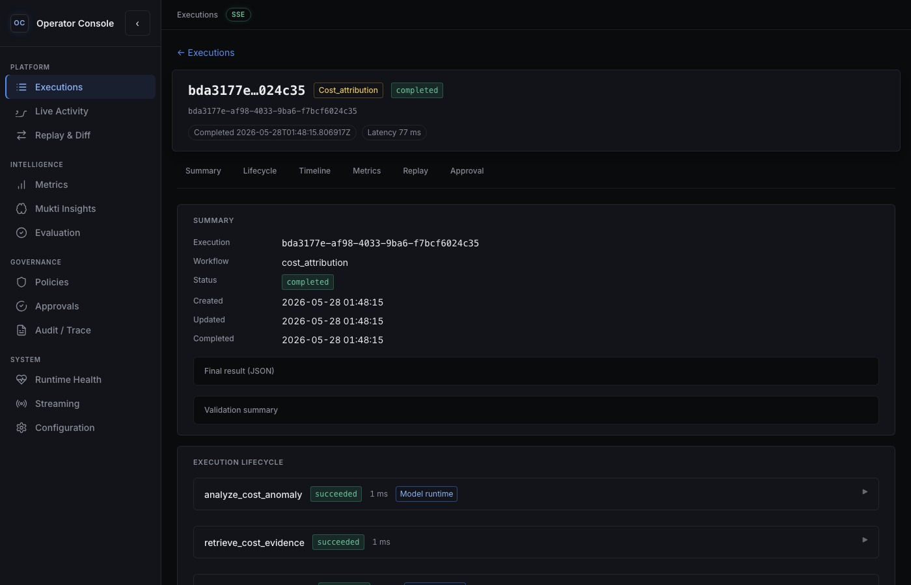Viewport: 911px width, 585px height.
Task: Click succeeded badge on retrieve_cost_evidence
Action: click(x=338, y=542)
